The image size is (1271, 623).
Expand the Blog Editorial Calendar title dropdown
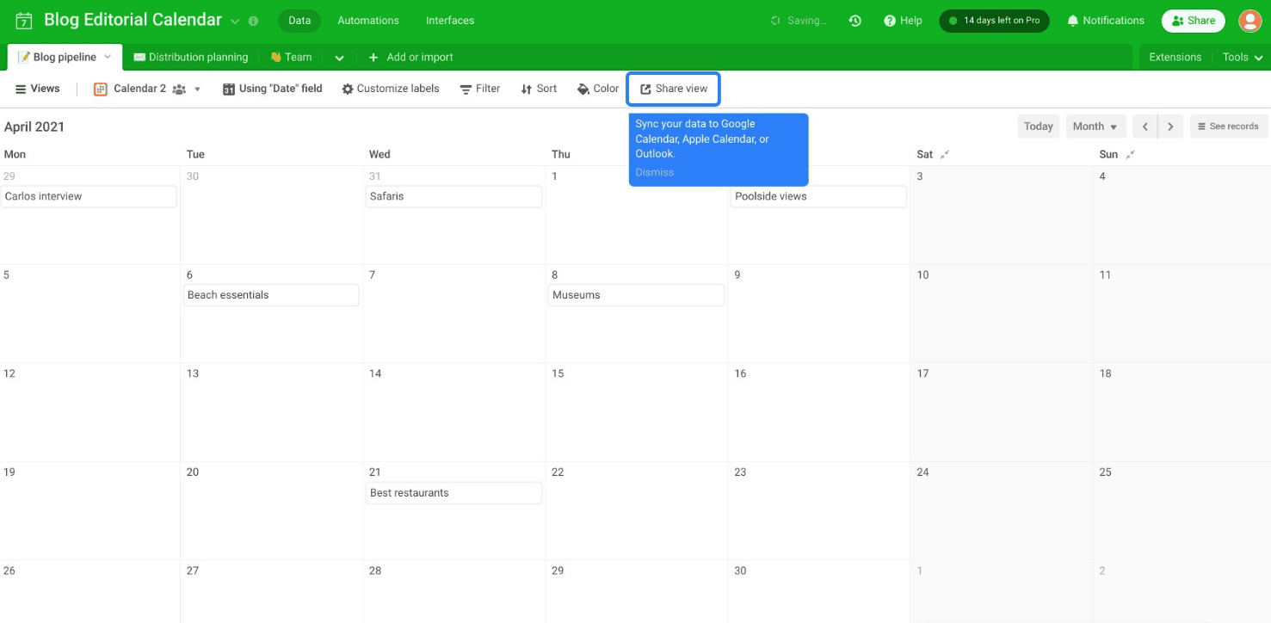click(235, 21)
